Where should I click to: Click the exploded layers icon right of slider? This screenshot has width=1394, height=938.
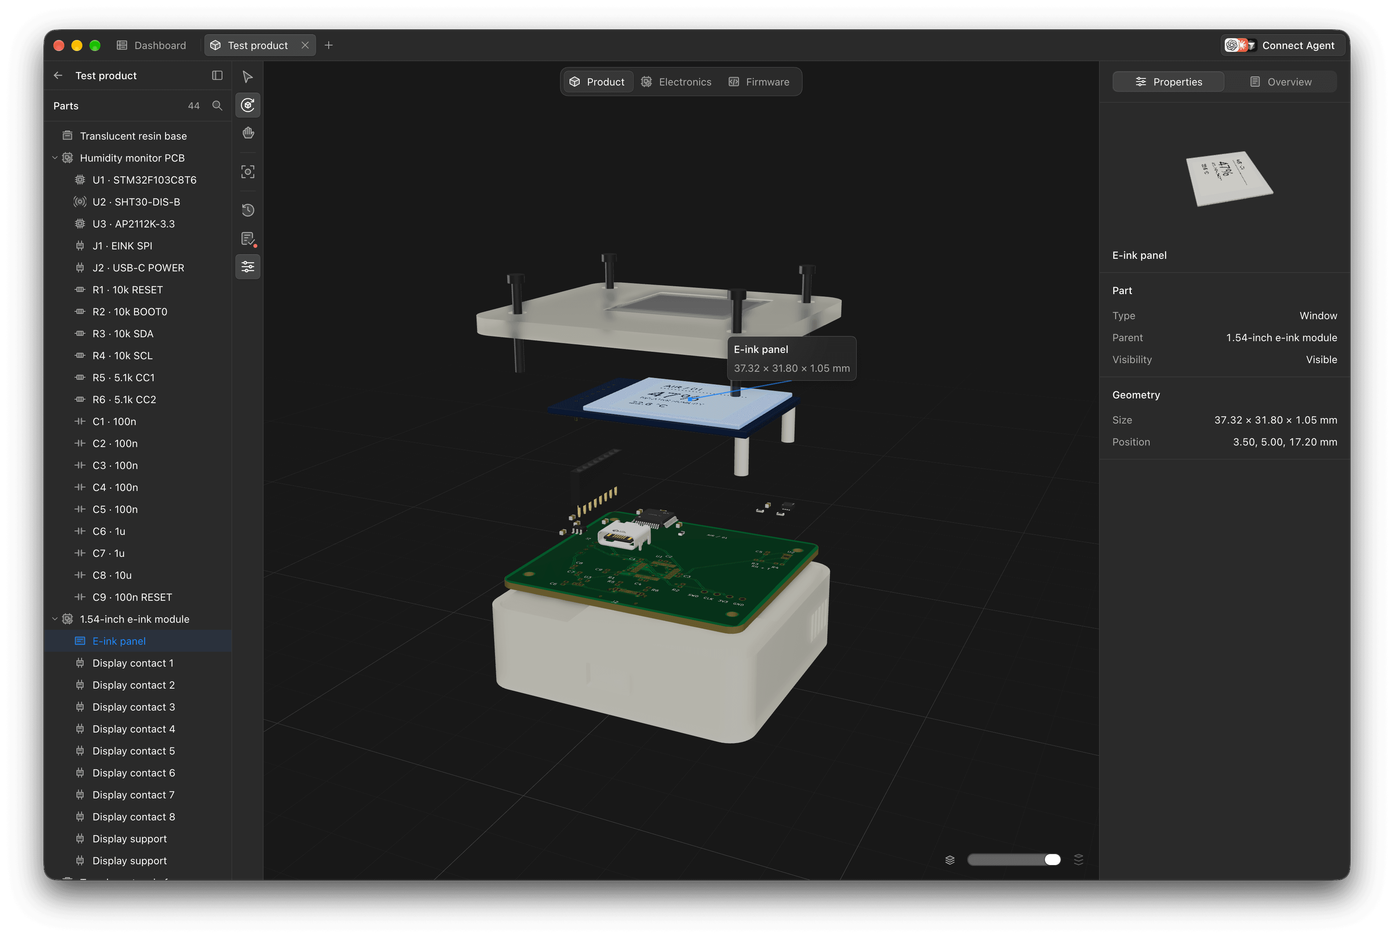(1078, 860)
